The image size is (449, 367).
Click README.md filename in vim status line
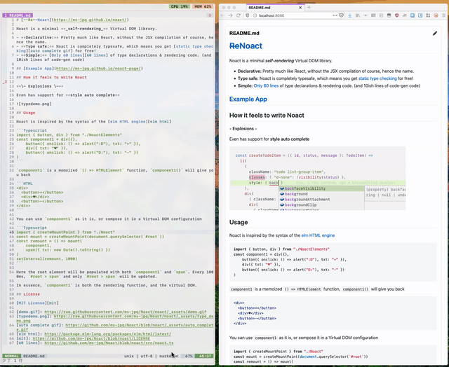(x=34, y=356)
